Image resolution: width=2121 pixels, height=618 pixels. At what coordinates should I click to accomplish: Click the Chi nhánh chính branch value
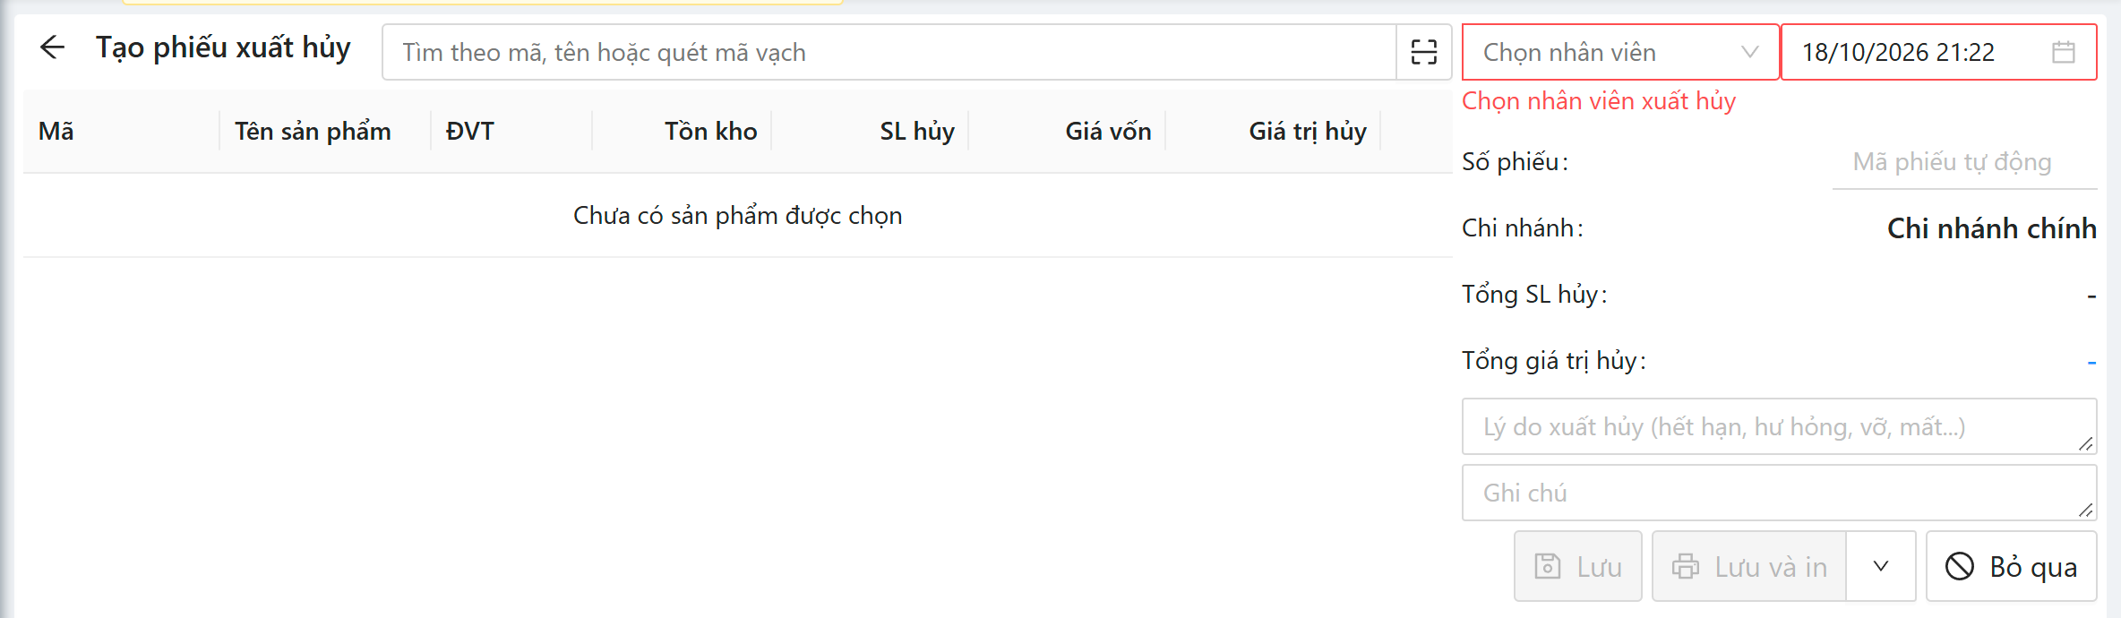(1992, 228)
